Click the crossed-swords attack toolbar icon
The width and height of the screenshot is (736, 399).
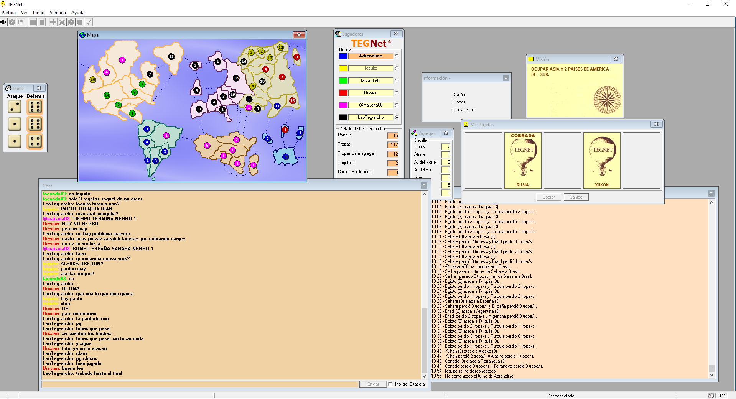(62, 22)
